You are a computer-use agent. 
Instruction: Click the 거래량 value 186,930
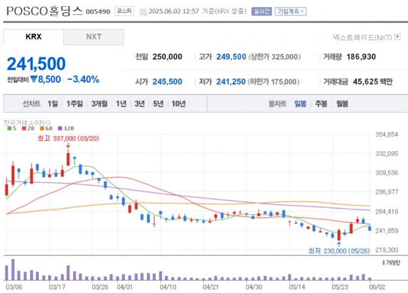tap(361, 57)
